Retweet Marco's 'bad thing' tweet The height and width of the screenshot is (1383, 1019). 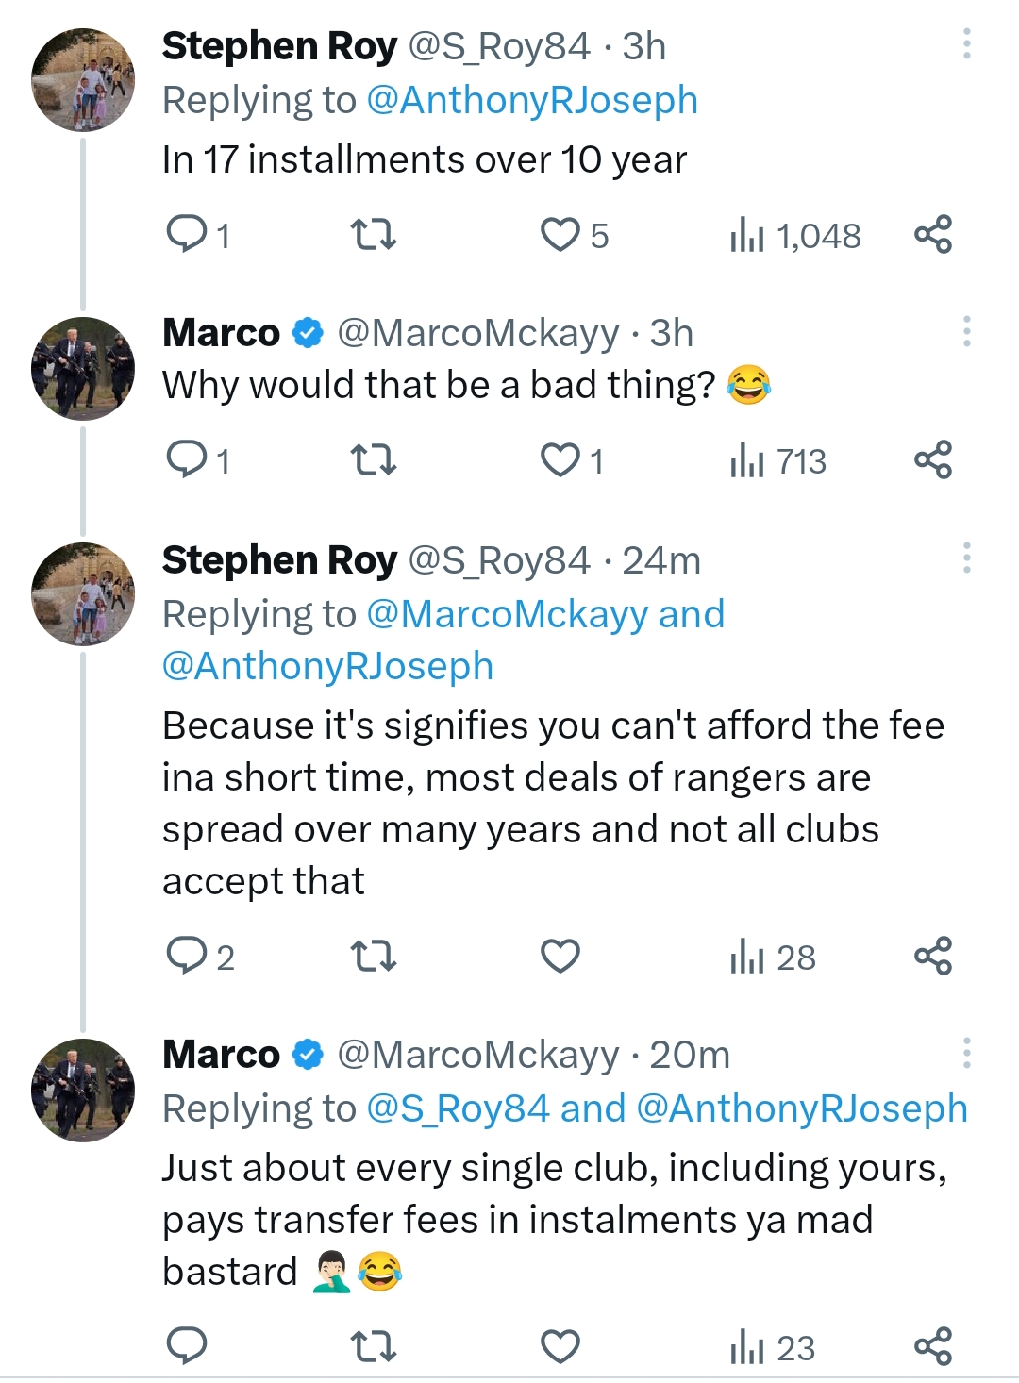point(373,460)
